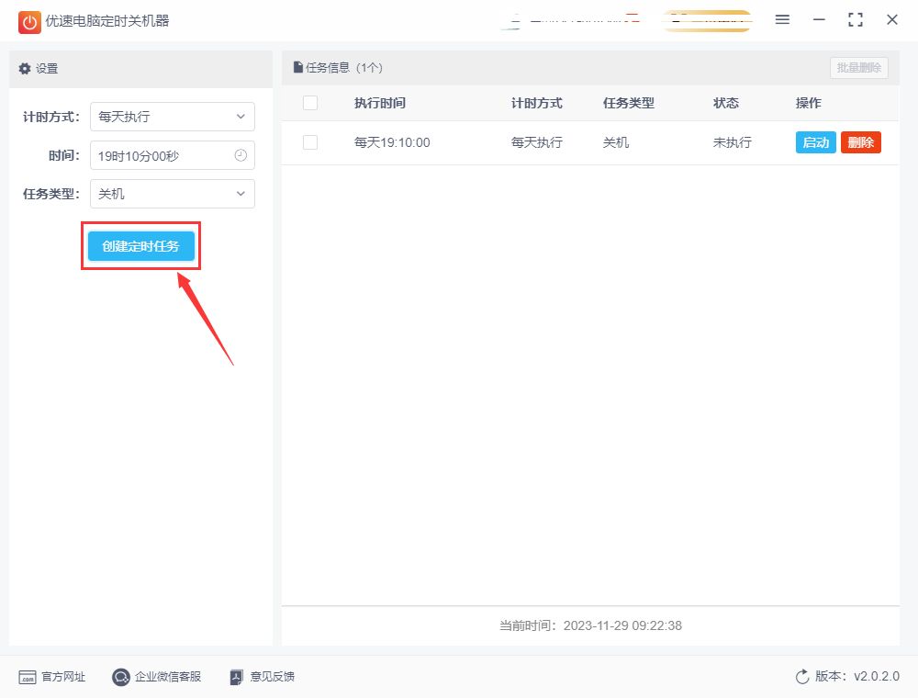The image size is (918, 698).
Task: Click the 未执行 status cell
Action: 733,142
